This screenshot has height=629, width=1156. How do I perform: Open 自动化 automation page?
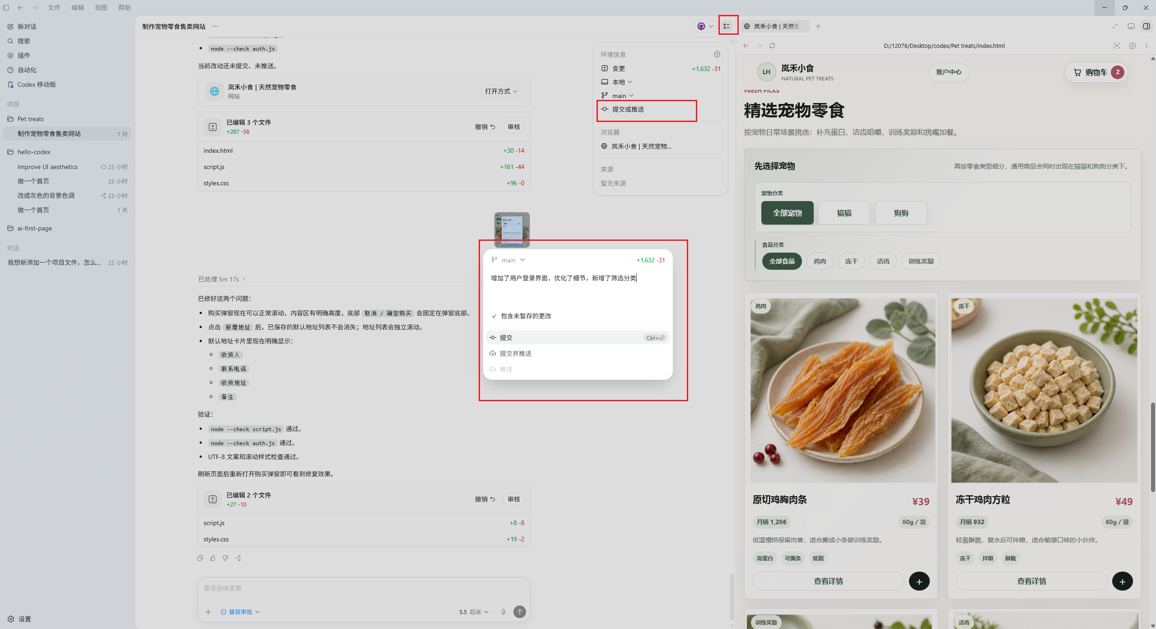22,70
